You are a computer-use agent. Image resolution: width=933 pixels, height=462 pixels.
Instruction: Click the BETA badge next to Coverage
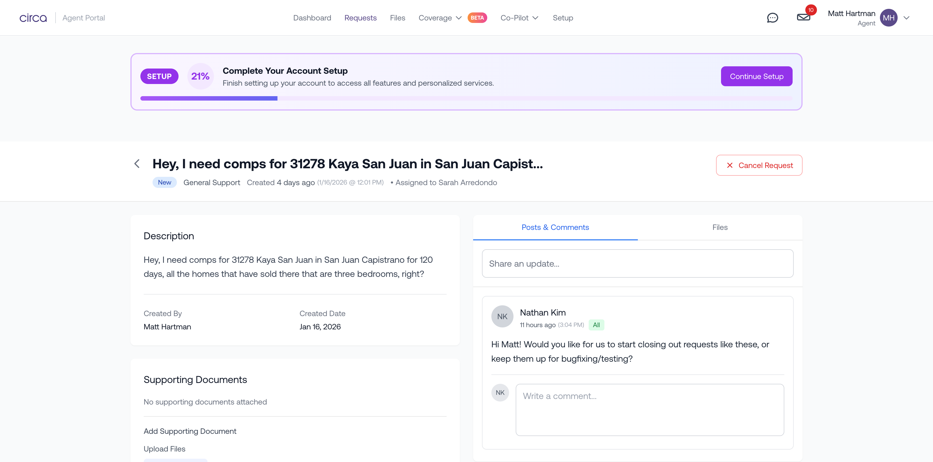click(x=477, y=18)
